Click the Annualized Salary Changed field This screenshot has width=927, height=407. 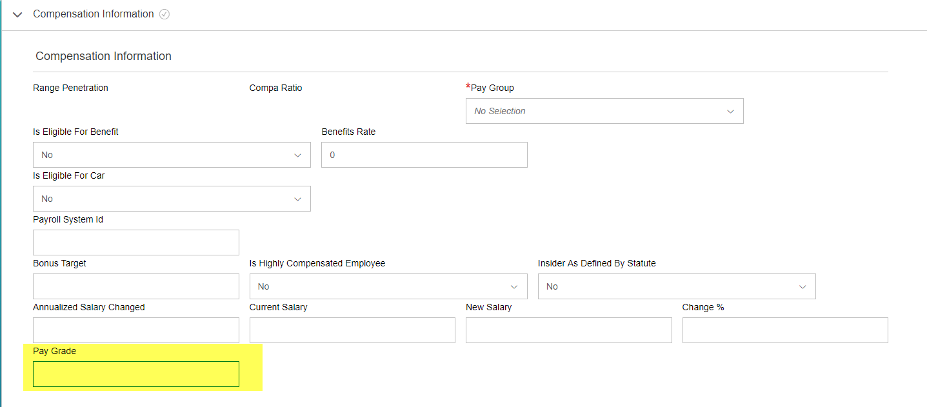pyautogui.click(x=136, y=330)
